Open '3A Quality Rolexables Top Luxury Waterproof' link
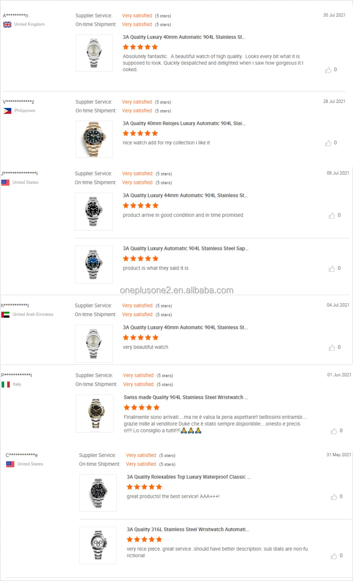This screenshot has height=581, width=353. tap(188, 477)
